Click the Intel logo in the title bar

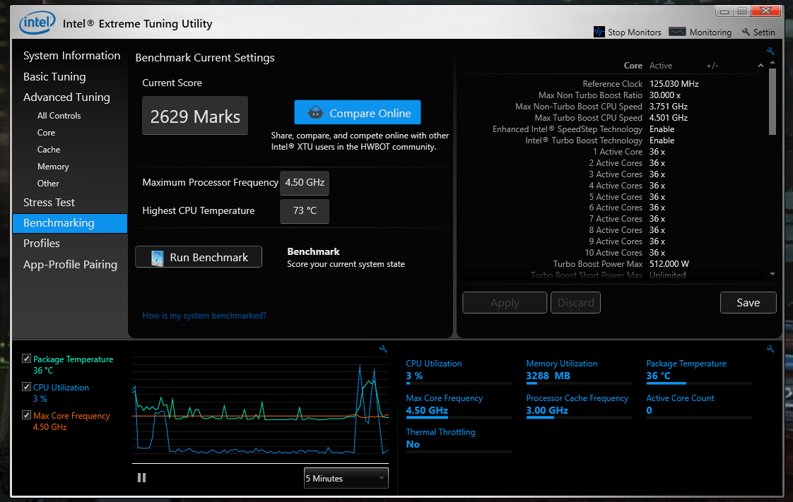(37, 23)
